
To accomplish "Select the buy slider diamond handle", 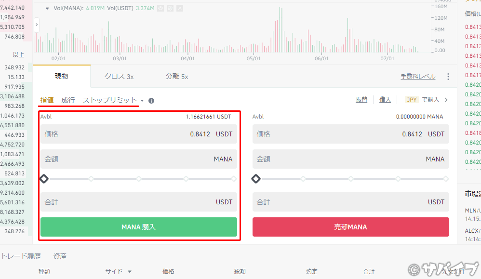I will (x=44, y=179).
